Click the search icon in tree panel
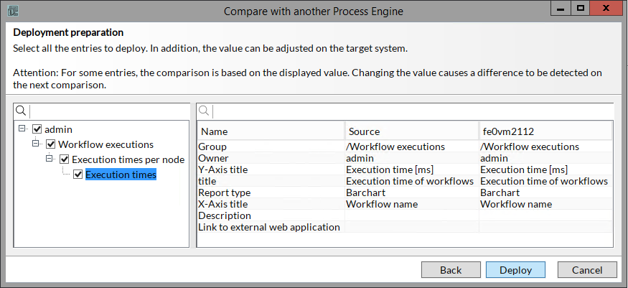Viewport: 628px width, 288px height. pyautogui.click(x=21, y=111)
